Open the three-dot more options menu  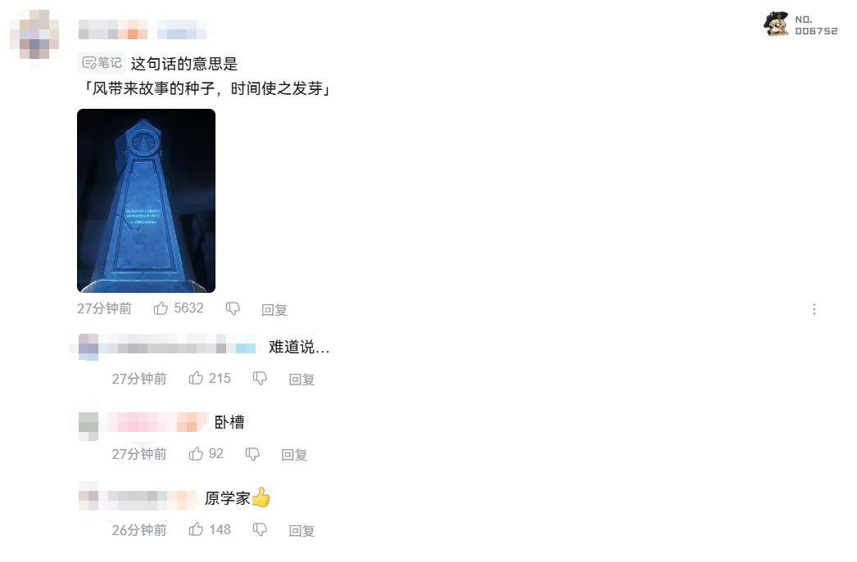(814, 309)
